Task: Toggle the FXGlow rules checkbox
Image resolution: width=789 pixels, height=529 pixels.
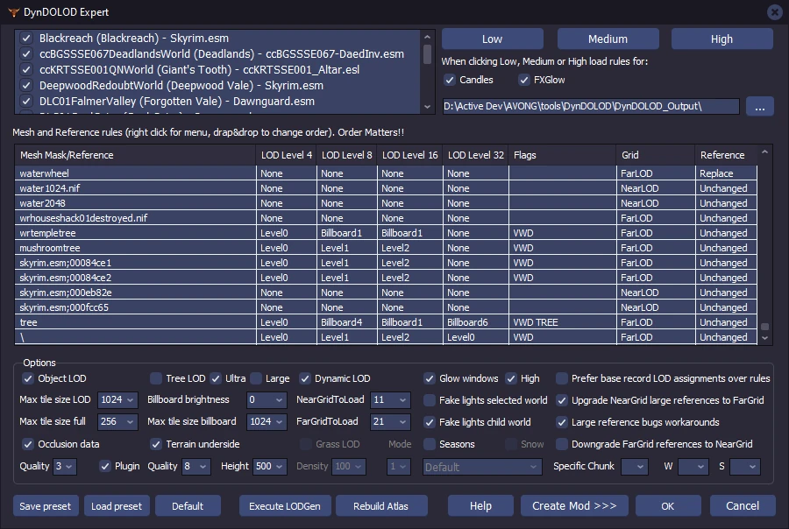Action: [x=524, y=80]
